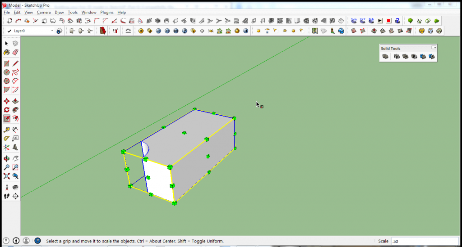Click the blue RT plugin icon

[167, 31]
